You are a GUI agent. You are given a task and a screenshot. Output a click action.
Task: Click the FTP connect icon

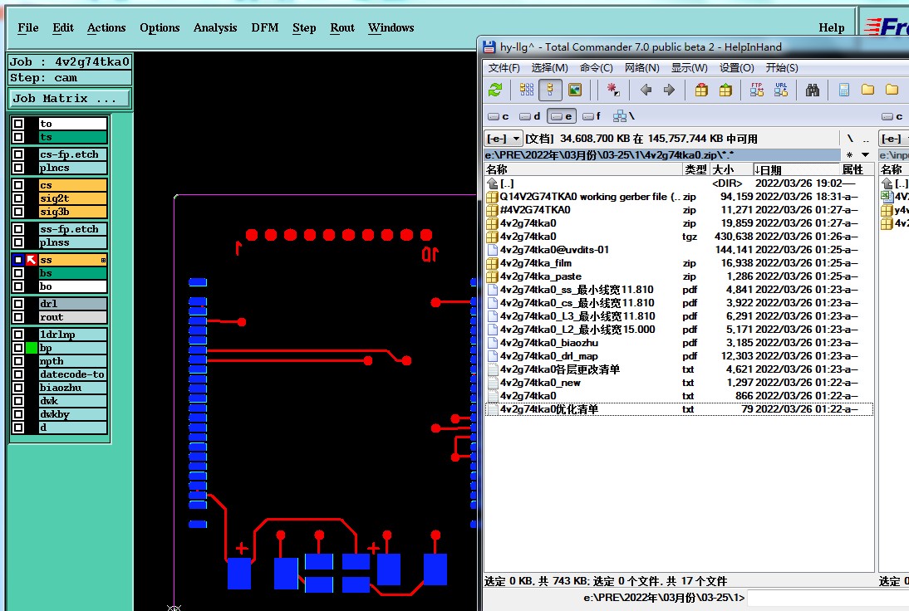756,90
